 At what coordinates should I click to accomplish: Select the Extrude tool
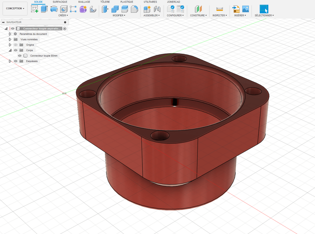[44, 9]
